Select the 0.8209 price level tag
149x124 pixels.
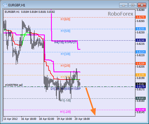point(141,64)
